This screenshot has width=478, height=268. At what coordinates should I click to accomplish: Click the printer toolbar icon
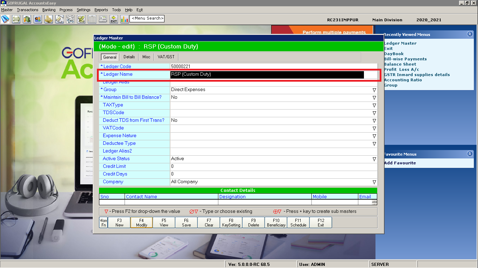point(16,19)
